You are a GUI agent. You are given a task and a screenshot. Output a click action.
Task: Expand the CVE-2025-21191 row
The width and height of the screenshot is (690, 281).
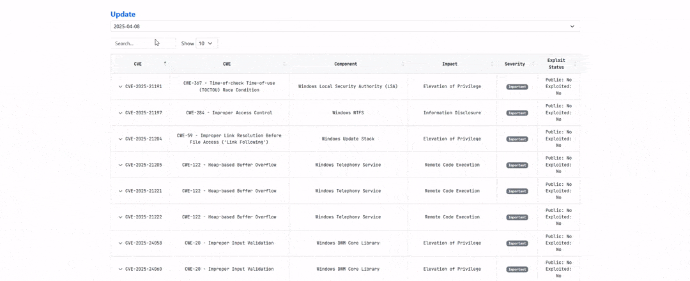tap(120, 87)
